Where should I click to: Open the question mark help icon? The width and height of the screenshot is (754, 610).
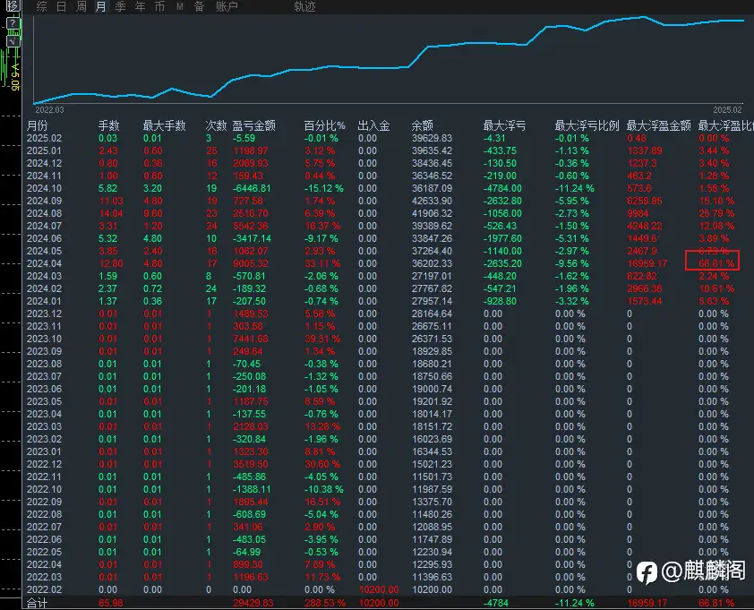click(13, 23)
